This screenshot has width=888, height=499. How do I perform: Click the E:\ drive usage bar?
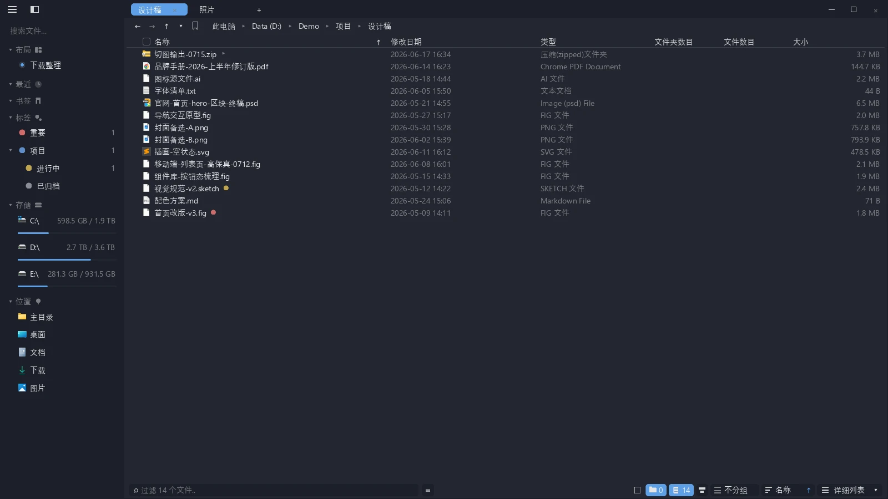tap(67, 286)
